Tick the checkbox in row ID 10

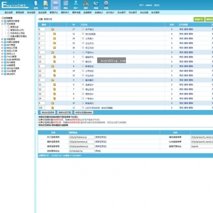pos(83,103)
